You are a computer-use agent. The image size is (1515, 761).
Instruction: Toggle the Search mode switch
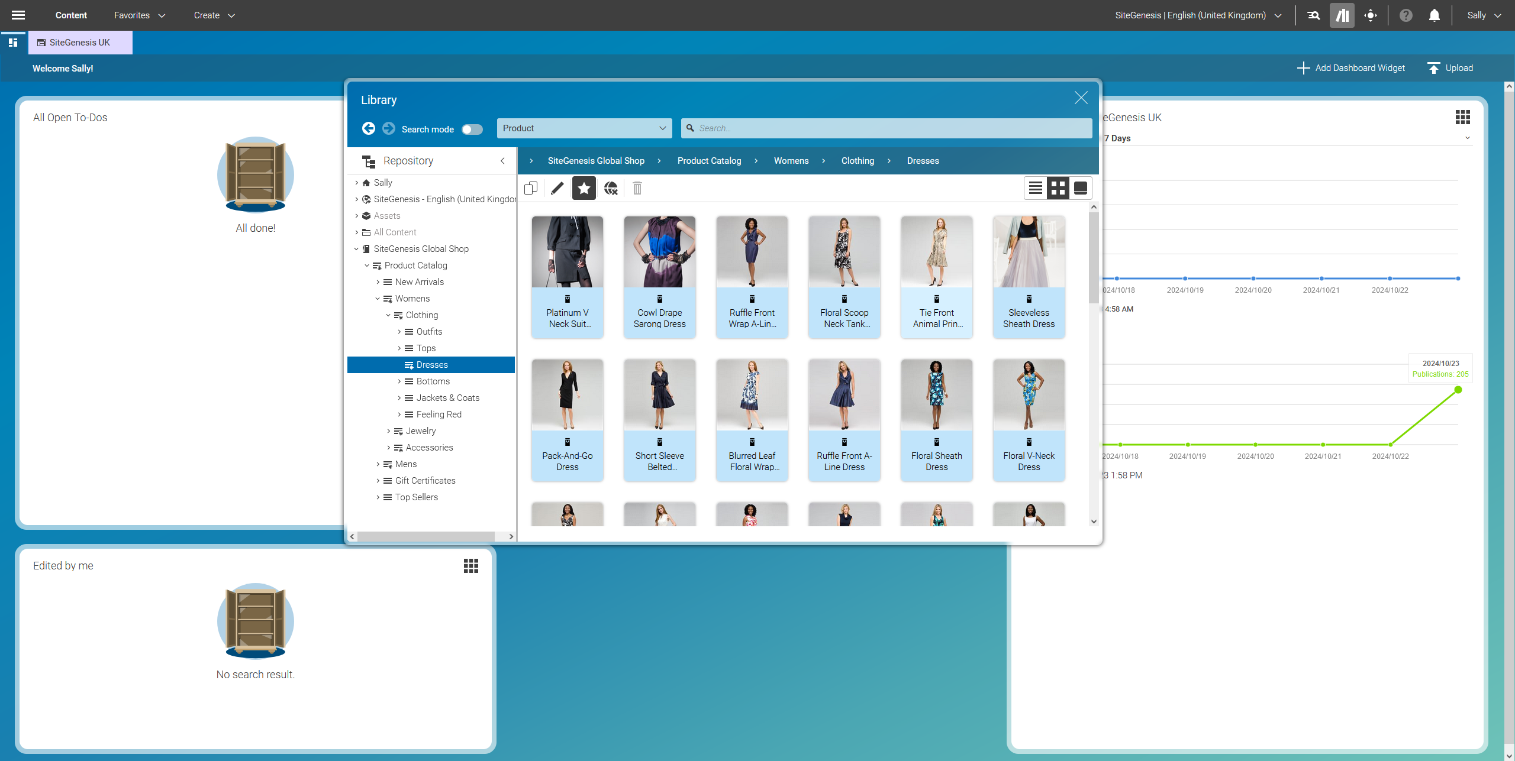[x=472, y=129]
